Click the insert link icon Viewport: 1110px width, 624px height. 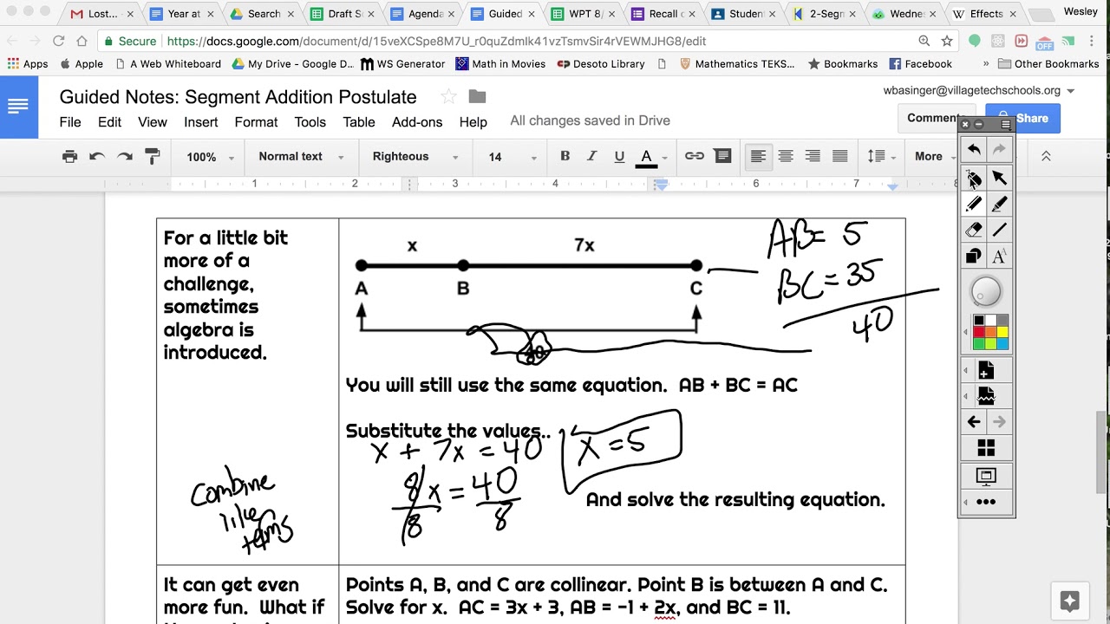coord(695,156)
